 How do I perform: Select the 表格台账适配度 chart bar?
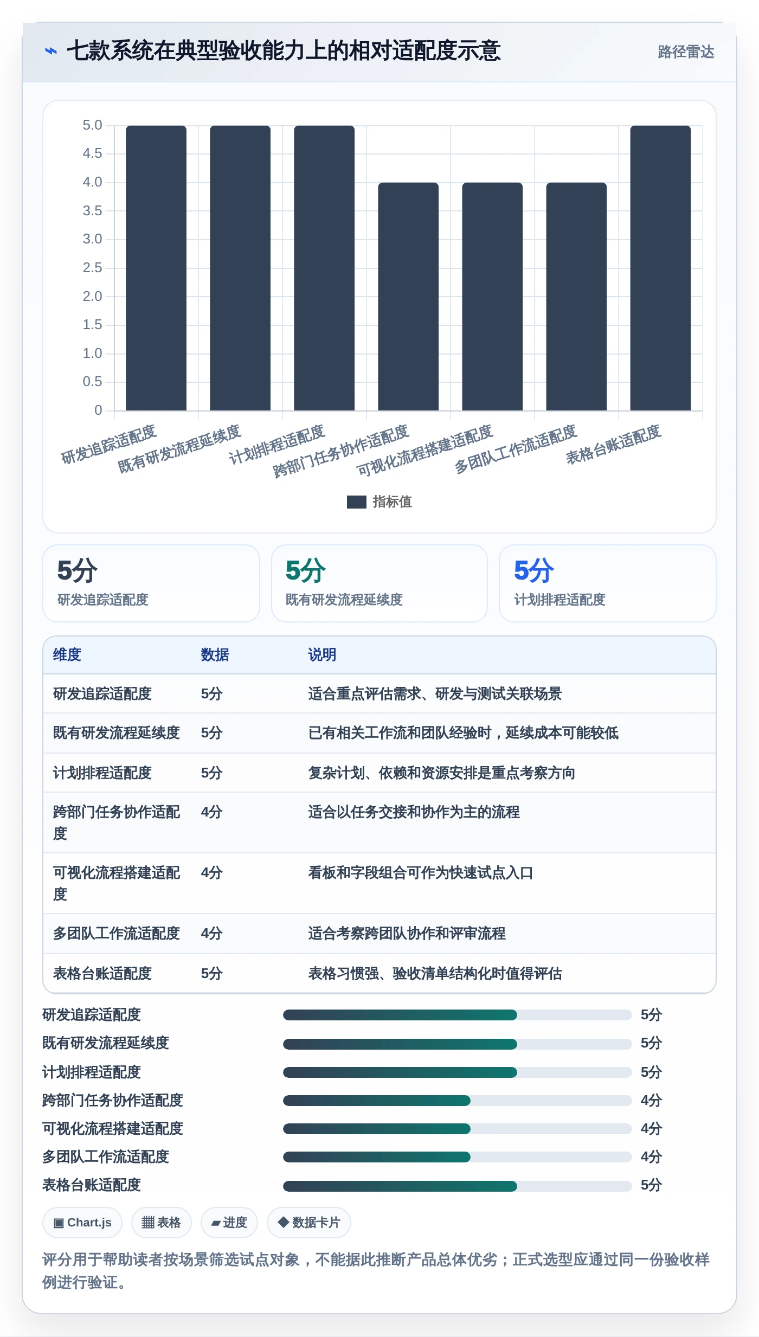coord(660,268)
